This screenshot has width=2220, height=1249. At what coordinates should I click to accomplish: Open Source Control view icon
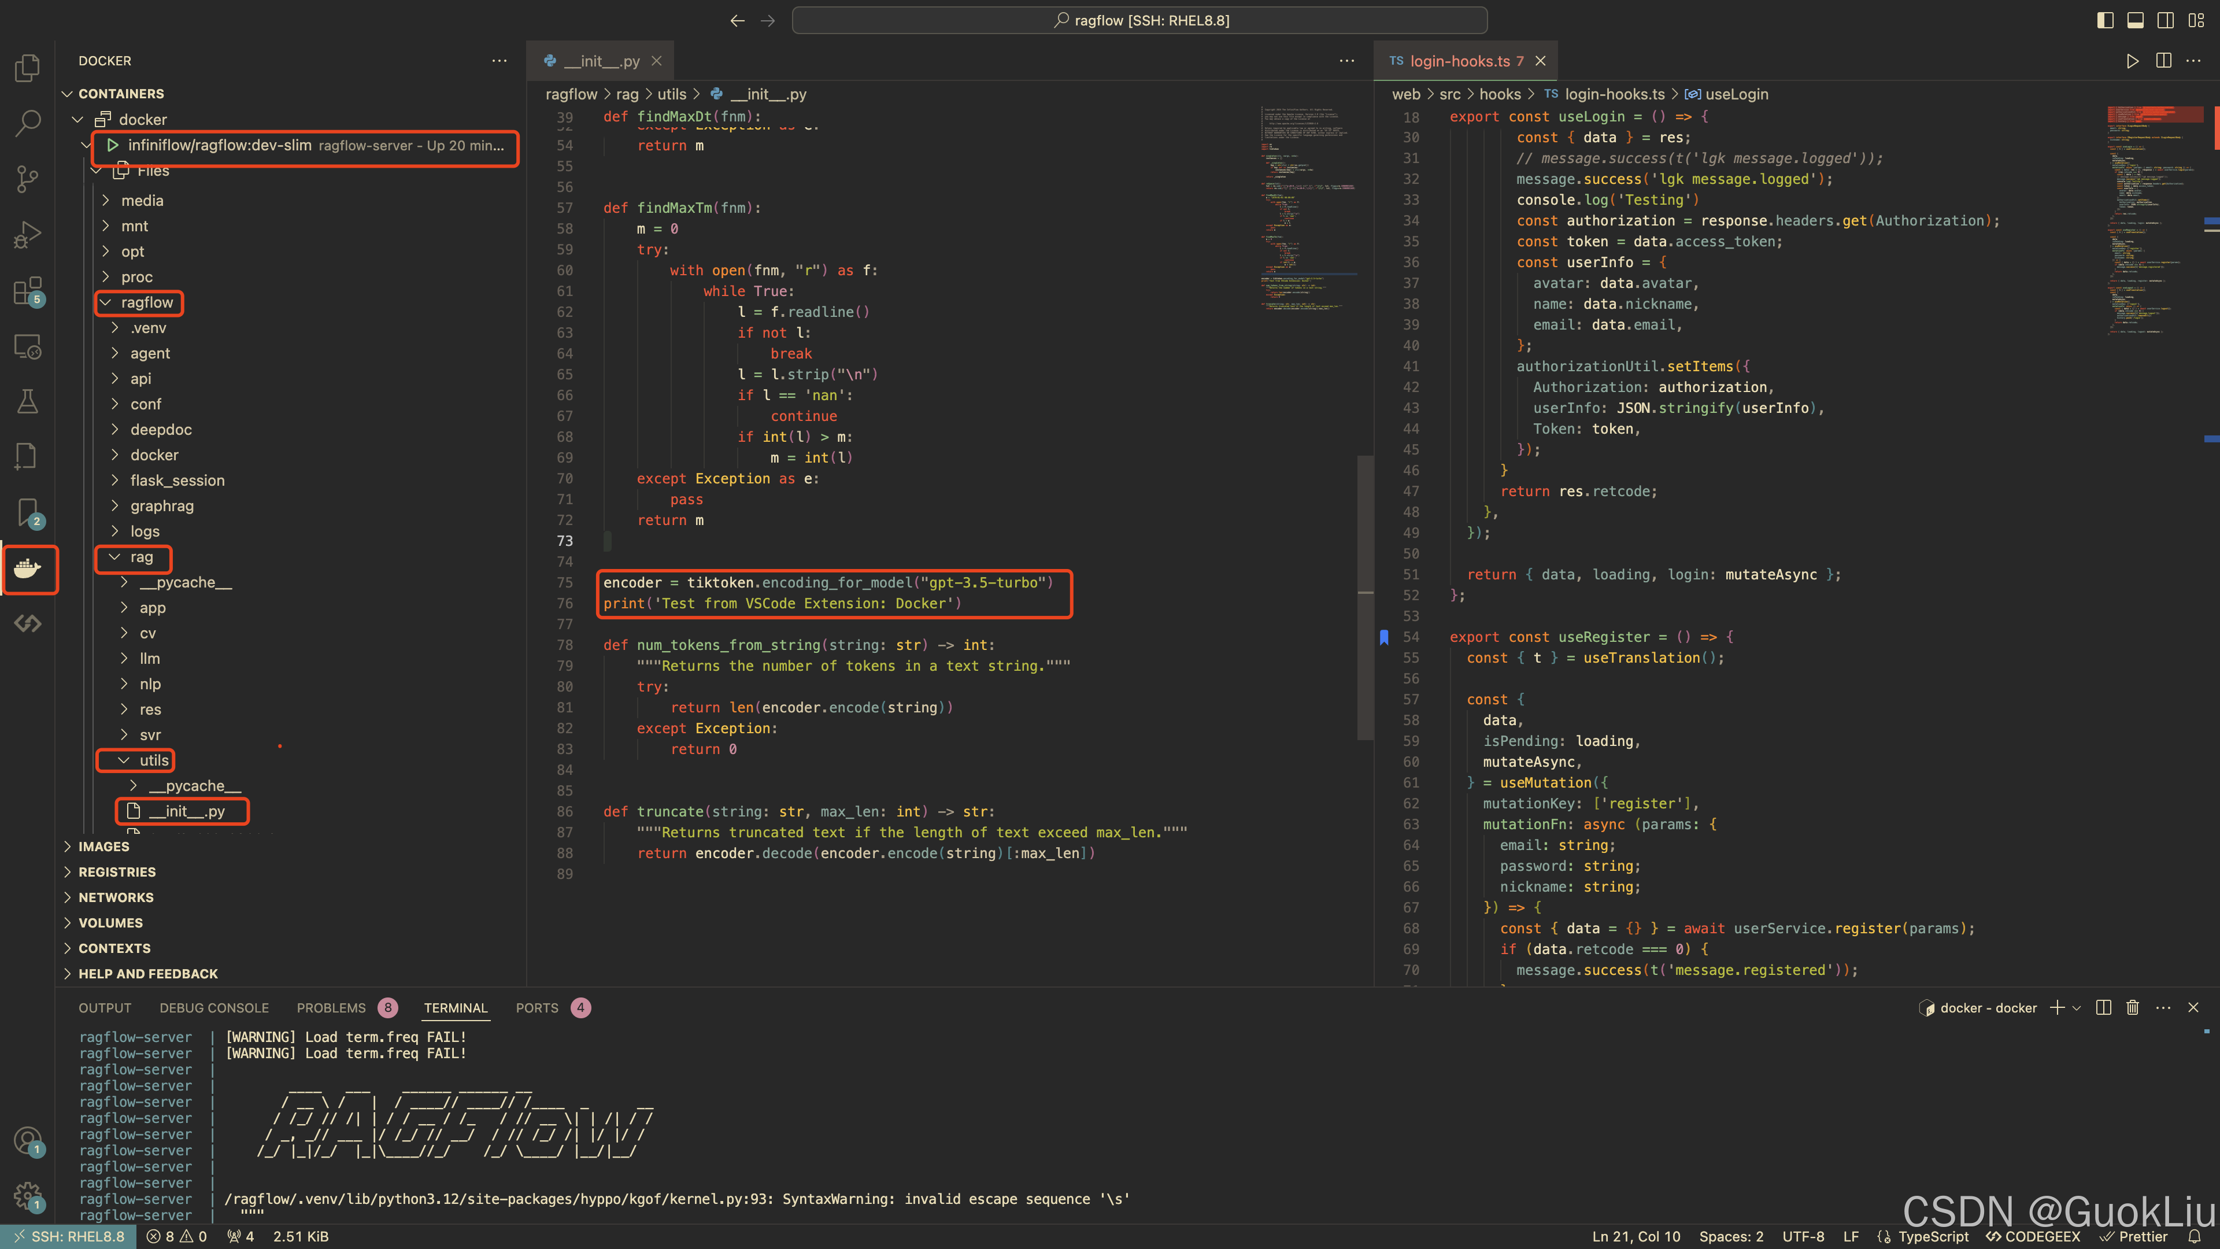click(28, 179)
